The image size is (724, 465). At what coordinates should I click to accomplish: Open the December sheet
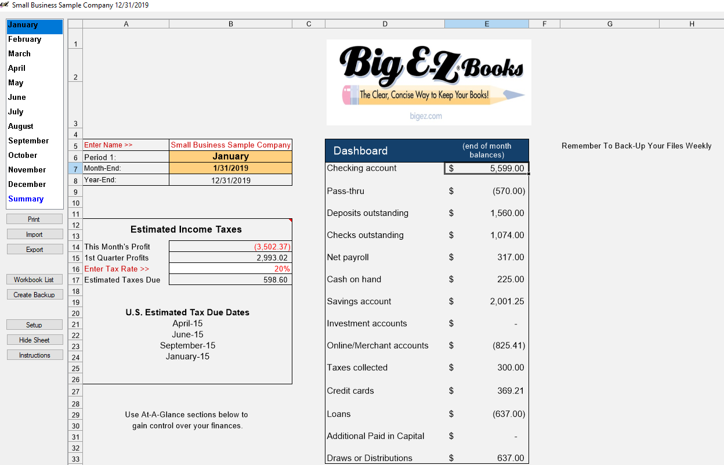27,184
